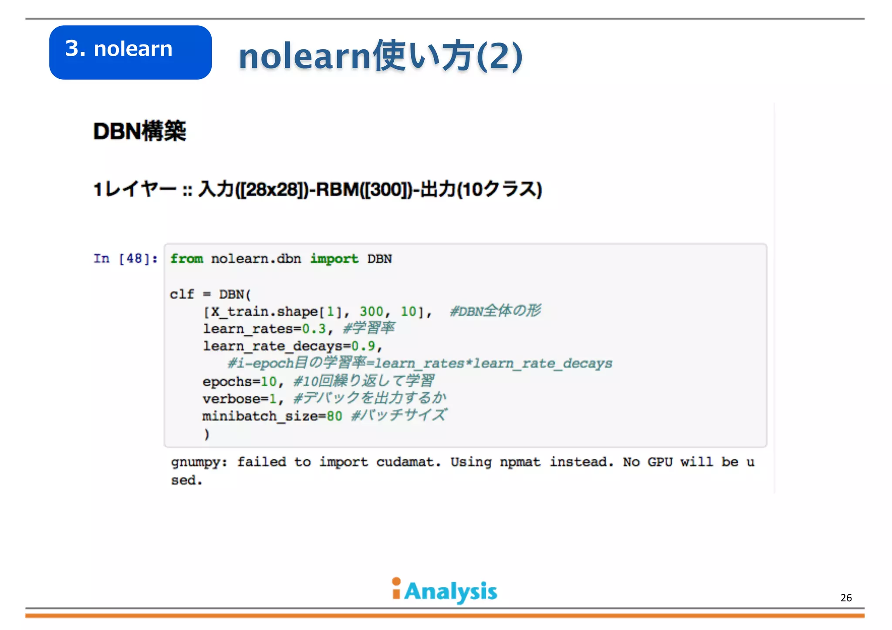The image size is (892, 630).
Task: Click the '[X_train.shape[1], 300, 10],' line
Action: point(318,312)
